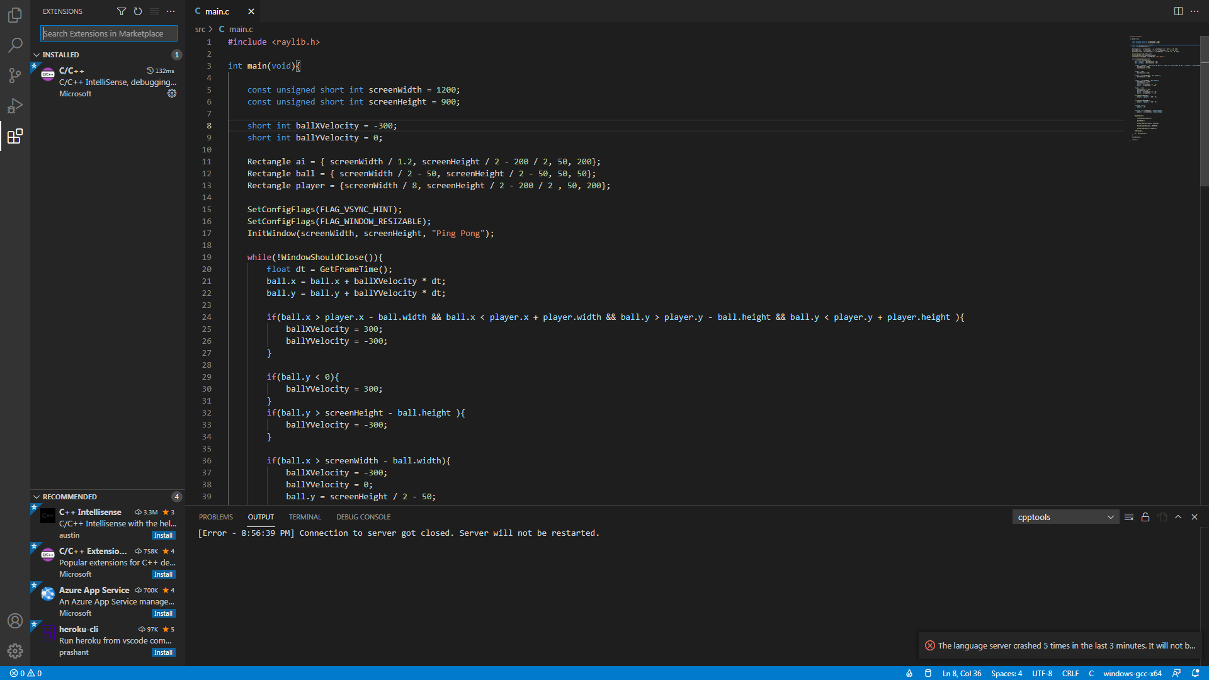
Task: Maximize the panel with the chevron-up icon
Action: 1178,517
